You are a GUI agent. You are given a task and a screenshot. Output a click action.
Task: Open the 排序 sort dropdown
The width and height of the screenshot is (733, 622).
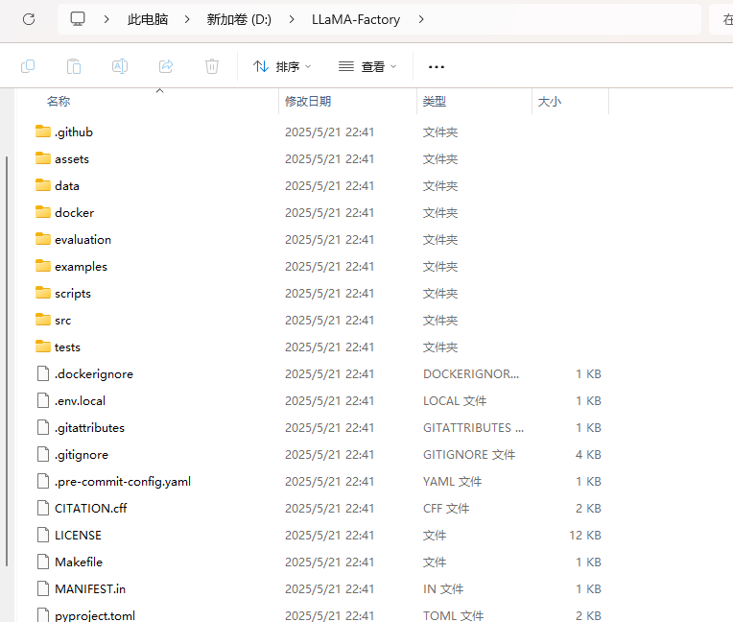[282, 67]
